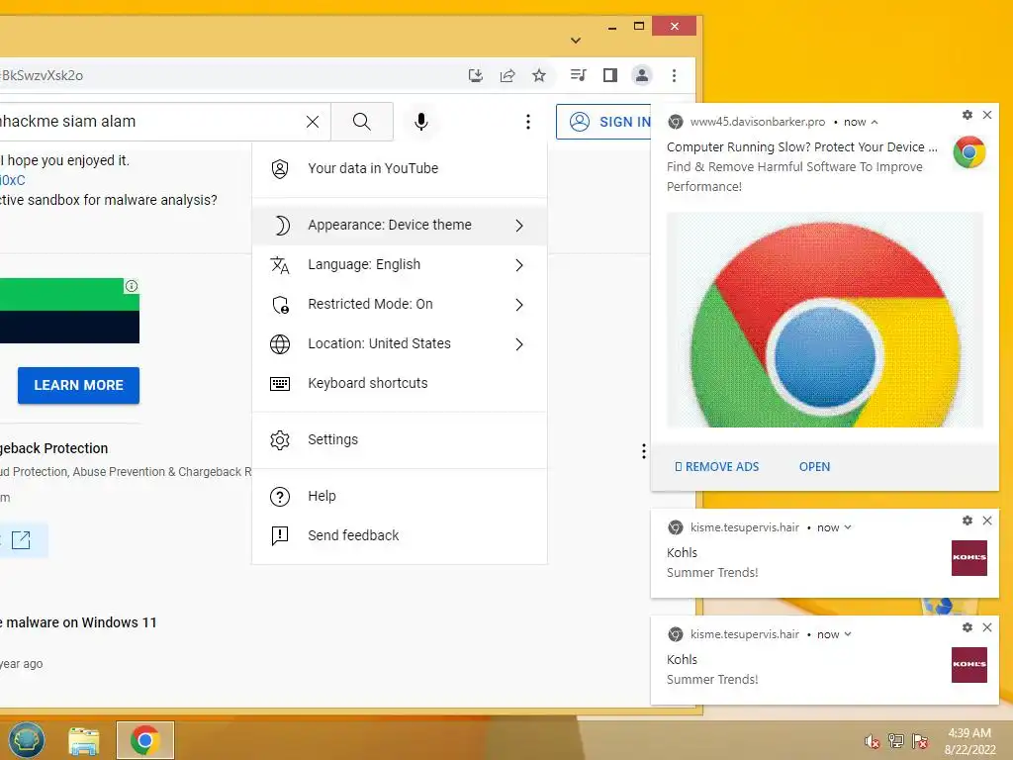Image resolution: width=1013 pixels, height=760 pixels.
Task: Click large Chrome logo image in notification
Action: coord(825,320)
